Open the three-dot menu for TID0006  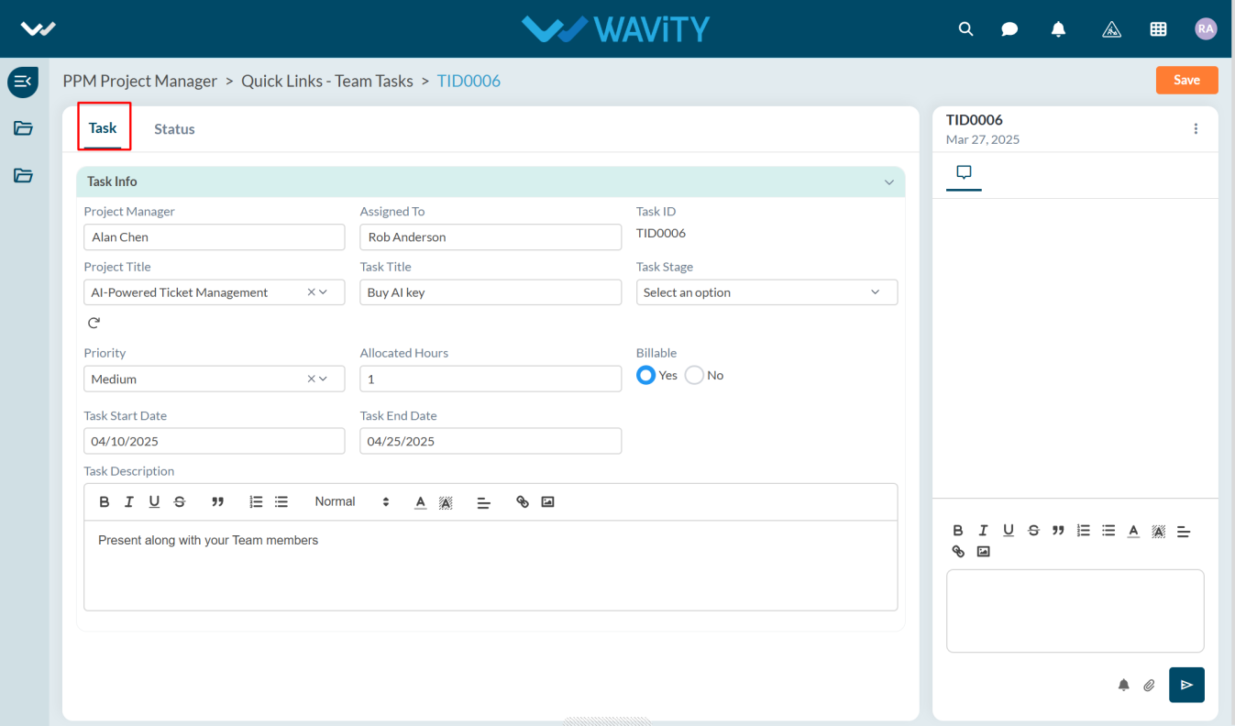coord(1196,129)
